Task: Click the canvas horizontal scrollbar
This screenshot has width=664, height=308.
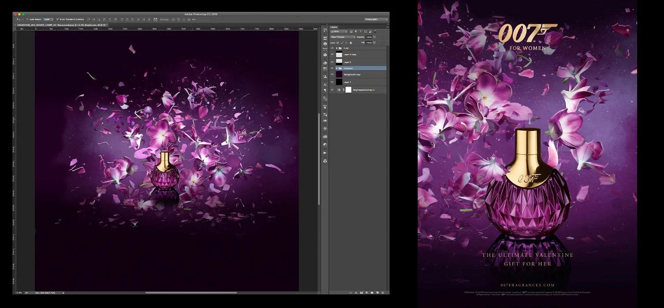Action: point(191,293)
